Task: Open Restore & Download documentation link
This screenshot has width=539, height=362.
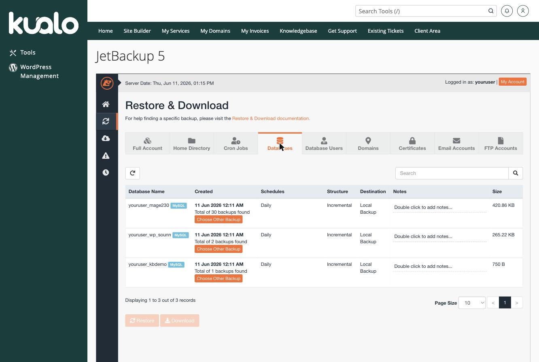Action: point(271,118)
